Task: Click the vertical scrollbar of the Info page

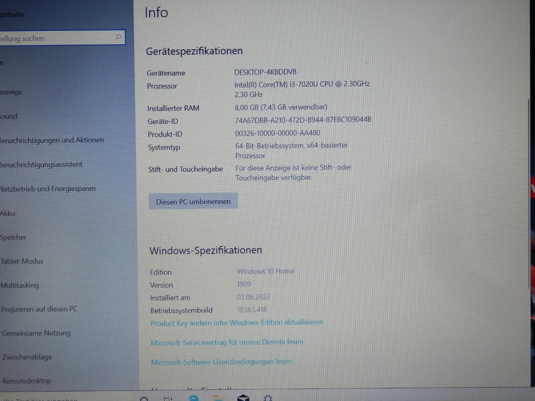Action: (528, 194)
